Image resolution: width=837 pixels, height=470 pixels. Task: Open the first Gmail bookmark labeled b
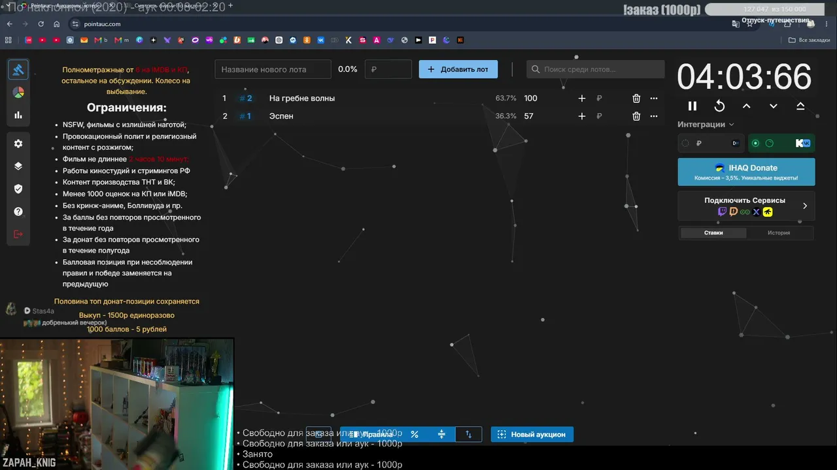(101, 40)
